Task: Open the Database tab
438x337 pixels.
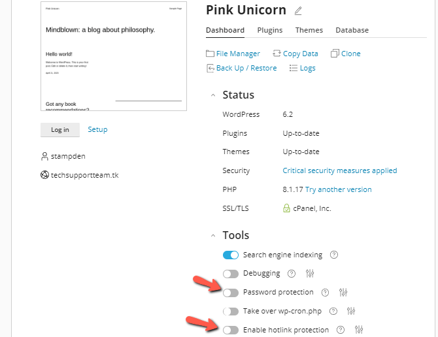Action: 352,30
